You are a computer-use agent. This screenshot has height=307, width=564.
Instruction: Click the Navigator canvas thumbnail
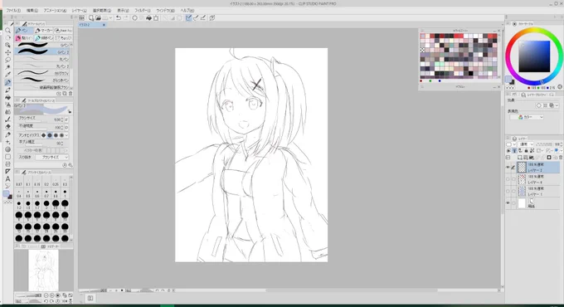pos(43,270)
